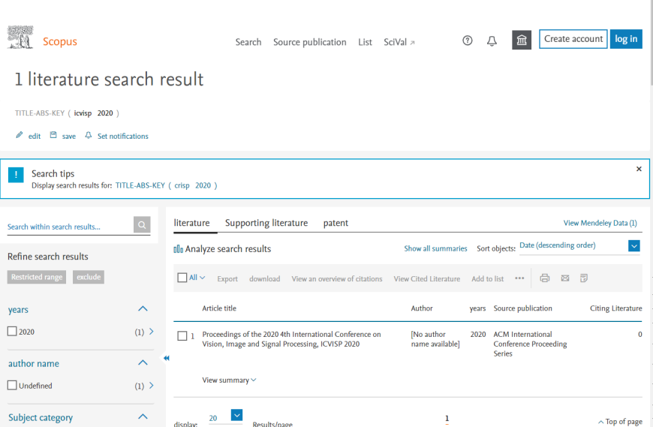
Task: Open the sort order dropdown
Action: [633, 246]
